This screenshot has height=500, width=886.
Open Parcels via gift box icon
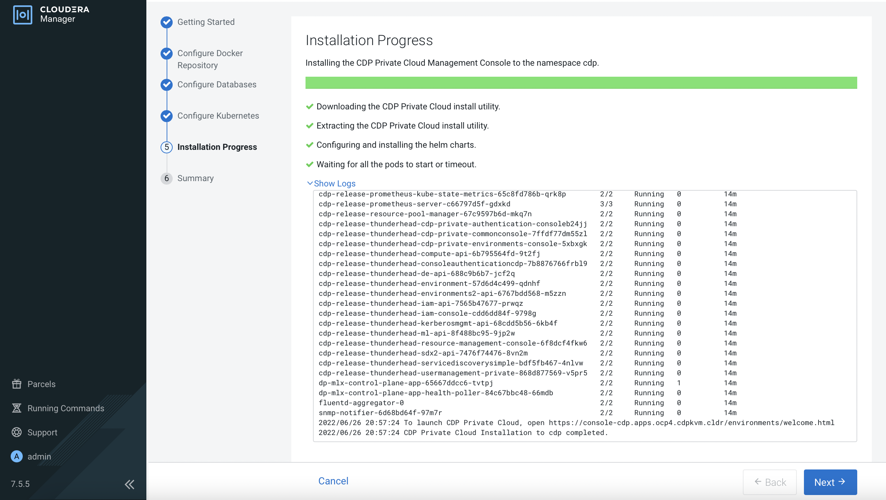(x=17, y=384)
